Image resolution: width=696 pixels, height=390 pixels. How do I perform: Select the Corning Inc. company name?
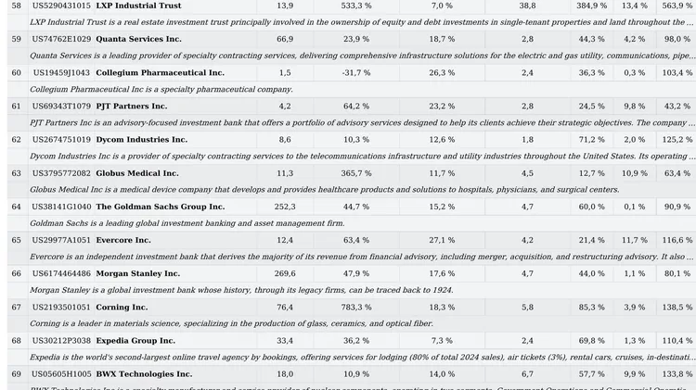[x=122, y=307]
